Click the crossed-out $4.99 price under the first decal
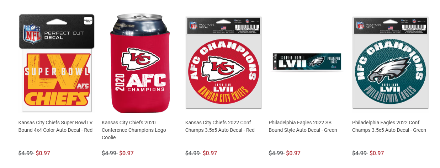Viewport: 440px width, 168px height. click(26, 153)
